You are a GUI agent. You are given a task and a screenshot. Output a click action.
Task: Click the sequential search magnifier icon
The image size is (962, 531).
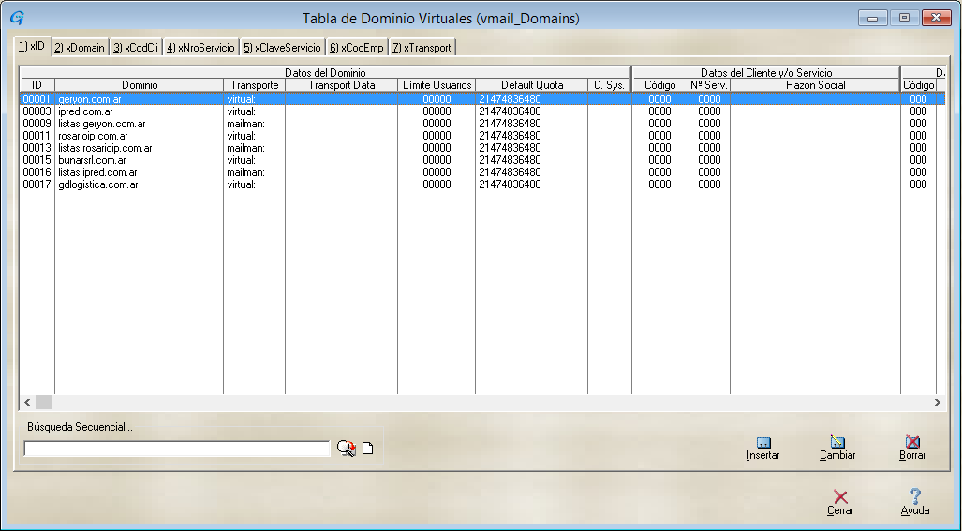(346, 449)
